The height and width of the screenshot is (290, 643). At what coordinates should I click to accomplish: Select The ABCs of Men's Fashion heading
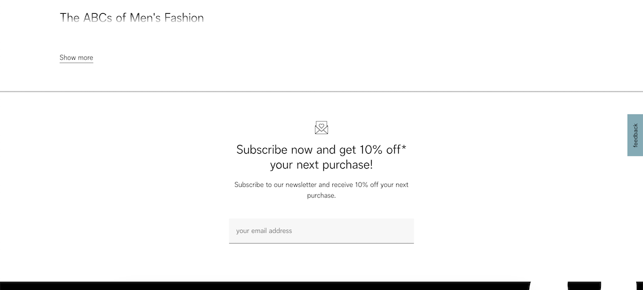click(x=132, y=18)
